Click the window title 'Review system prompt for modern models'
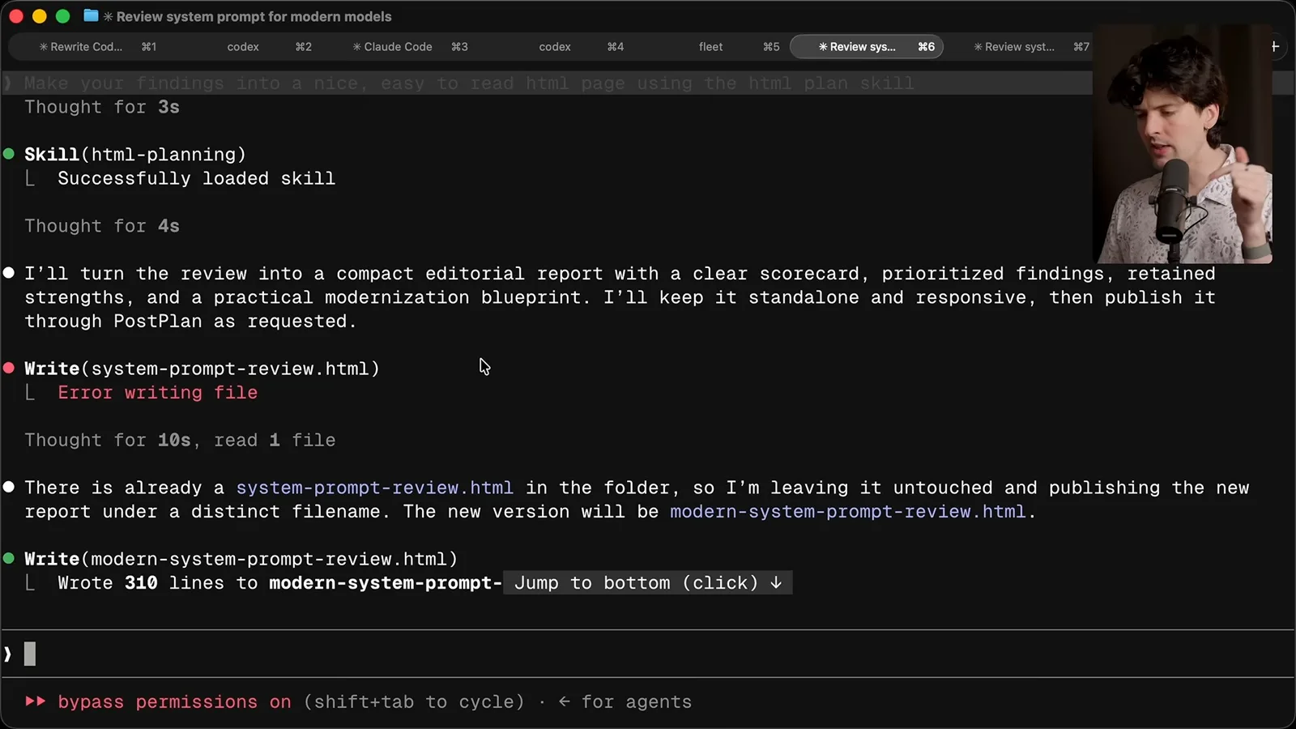1296x729 pixels. point(254,16)
